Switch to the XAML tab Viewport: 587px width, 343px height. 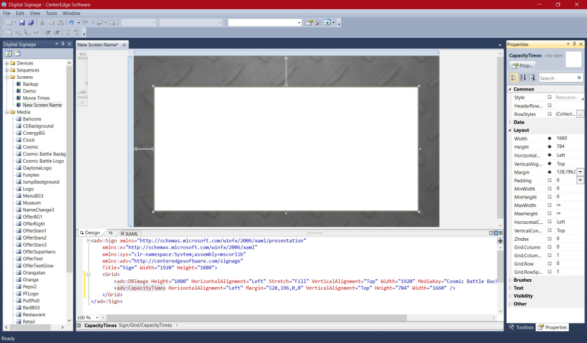130,233
